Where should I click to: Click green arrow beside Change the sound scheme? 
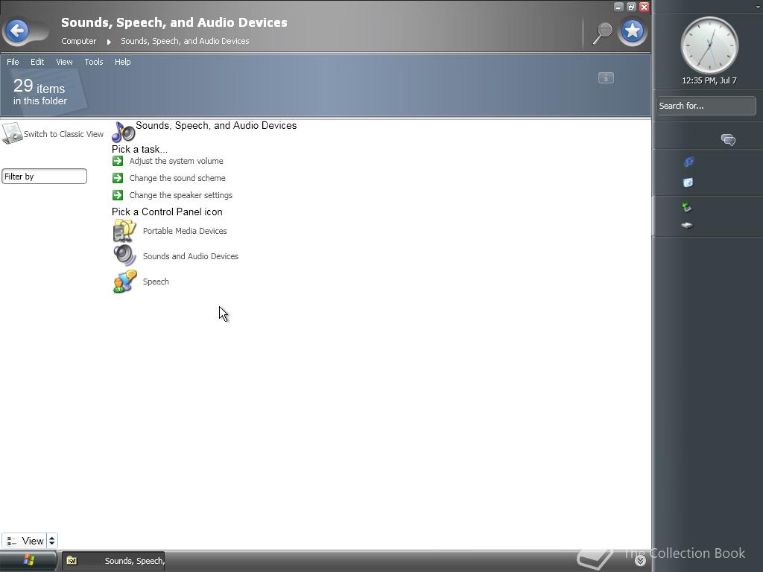[117, 178]
